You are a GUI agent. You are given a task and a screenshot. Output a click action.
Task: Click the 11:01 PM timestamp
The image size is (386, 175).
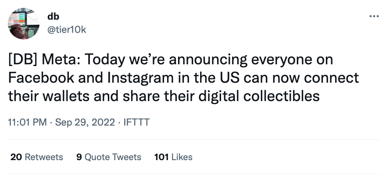tap(27, 122)
